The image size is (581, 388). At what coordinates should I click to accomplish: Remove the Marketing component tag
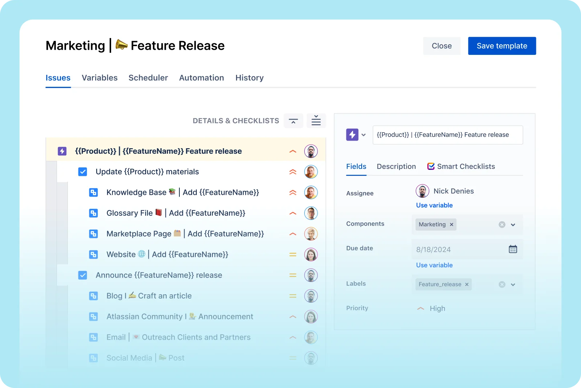pyautogui.click(x=451, y=225)
